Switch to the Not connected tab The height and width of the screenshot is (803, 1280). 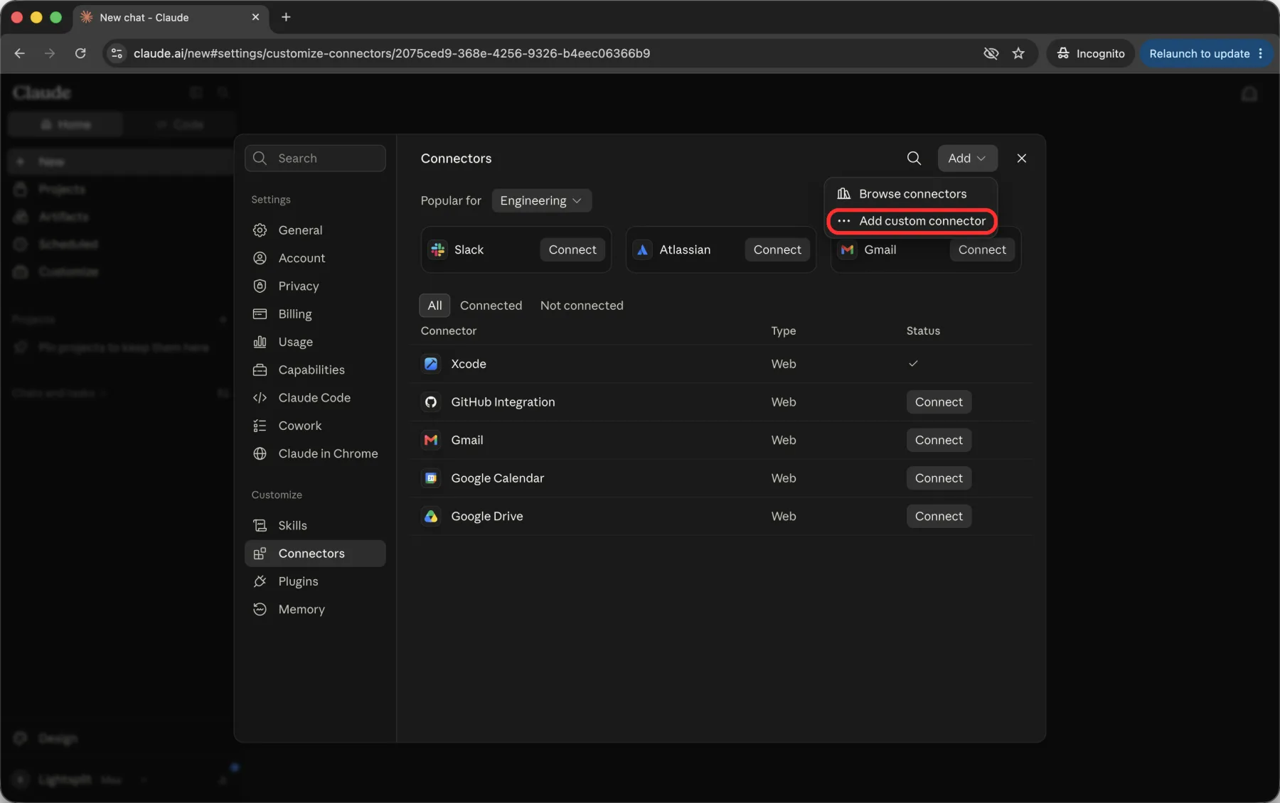point(582,306)
